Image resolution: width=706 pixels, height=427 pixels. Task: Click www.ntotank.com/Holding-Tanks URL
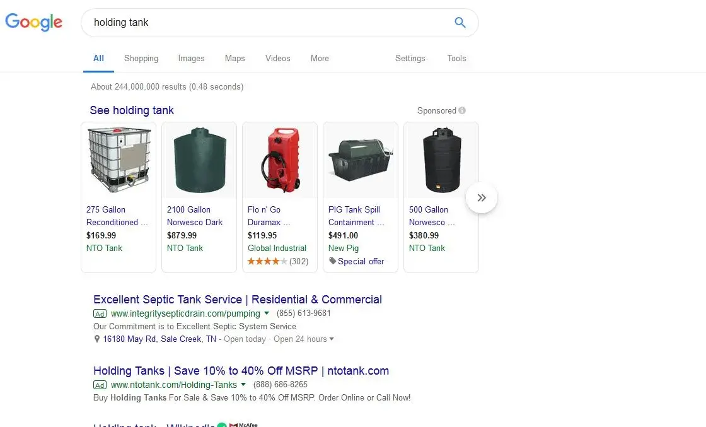coord(174,385)
